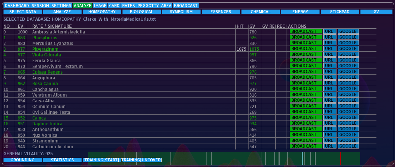Open the PEGGOTTY tab
This screenshot has height=167, width=395.
(148, 6)
